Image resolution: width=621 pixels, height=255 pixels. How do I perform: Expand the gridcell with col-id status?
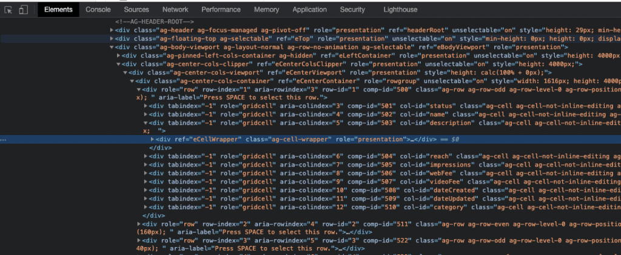coord(146,106)
